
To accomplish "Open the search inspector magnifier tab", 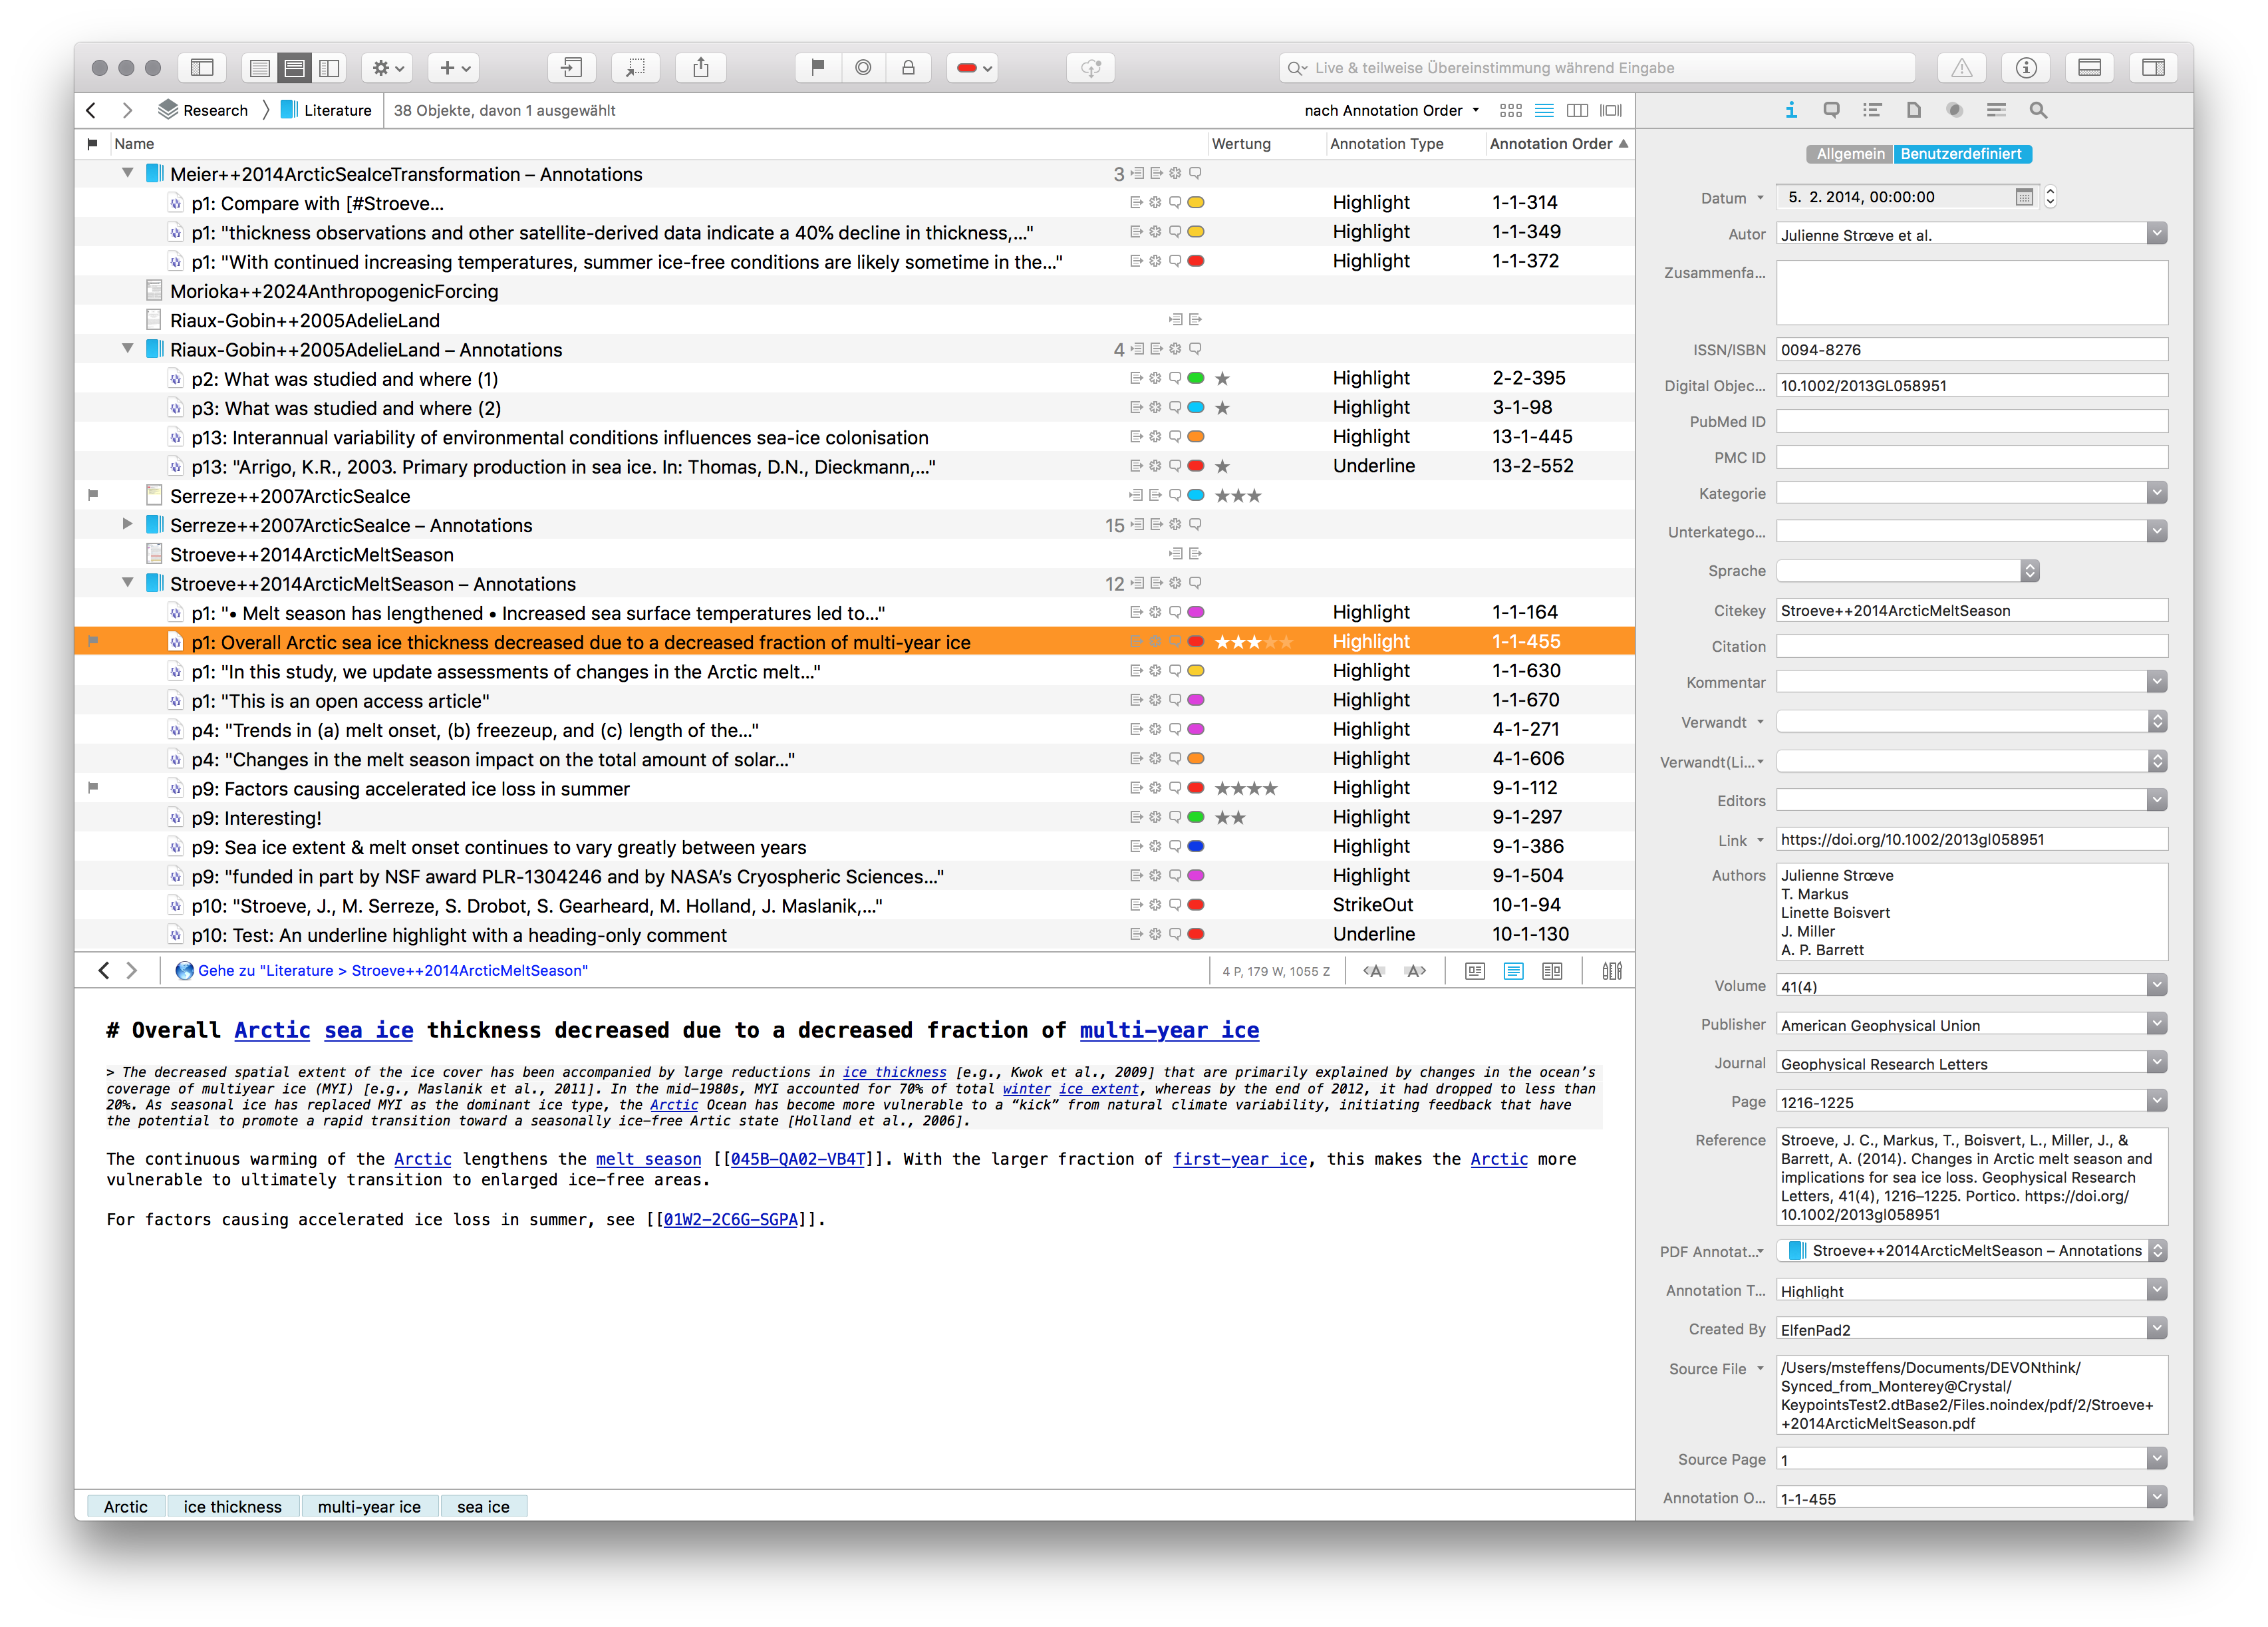I will (2038, 110).
